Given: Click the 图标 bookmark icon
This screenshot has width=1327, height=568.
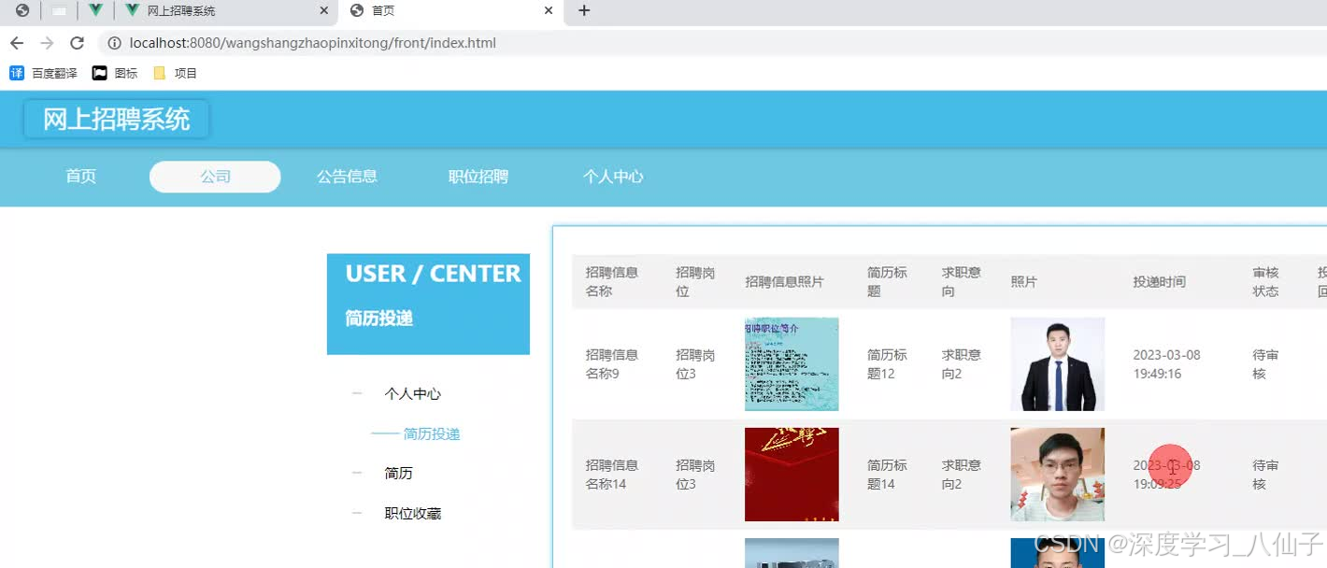Looking at the screenshot, I should point(98,72).
